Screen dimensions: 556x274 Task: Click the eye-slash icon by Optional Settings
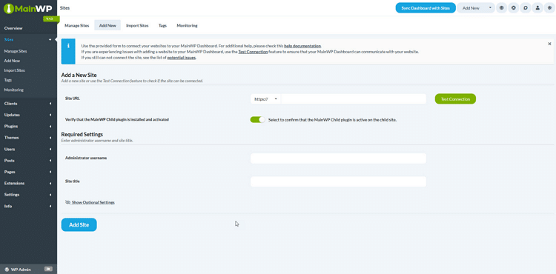pyautogui.click(x=68, y=202)
